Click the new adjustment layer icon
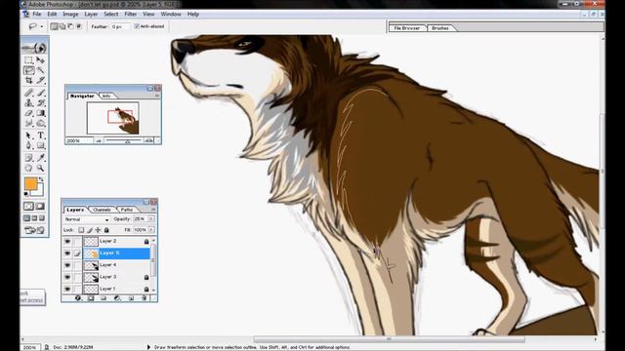 tap(117, 298)
